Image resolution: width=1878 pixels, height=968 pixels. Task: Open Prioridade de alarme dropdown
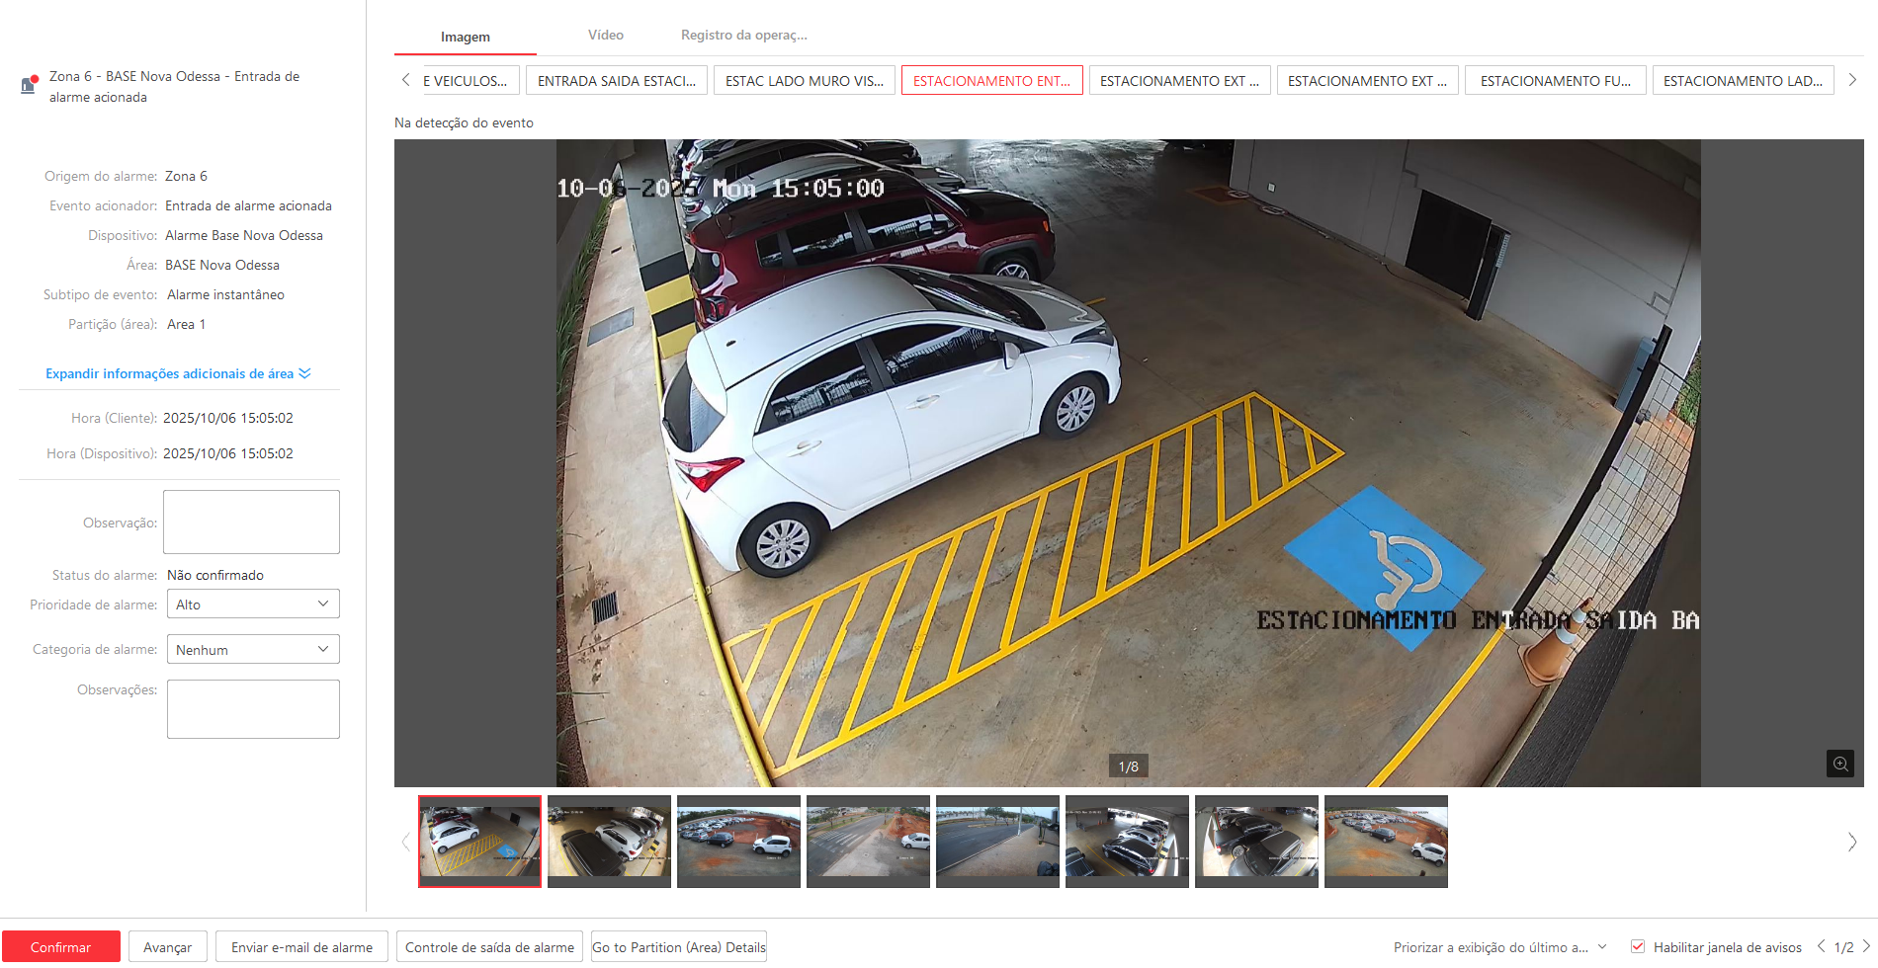click(x=253, y=605)
